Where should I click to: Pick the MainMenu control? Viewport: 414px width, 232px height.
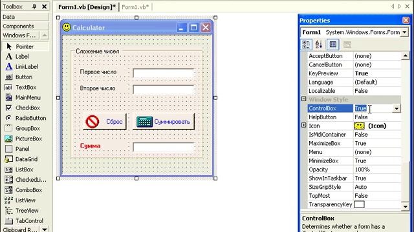tap(25, 97)
